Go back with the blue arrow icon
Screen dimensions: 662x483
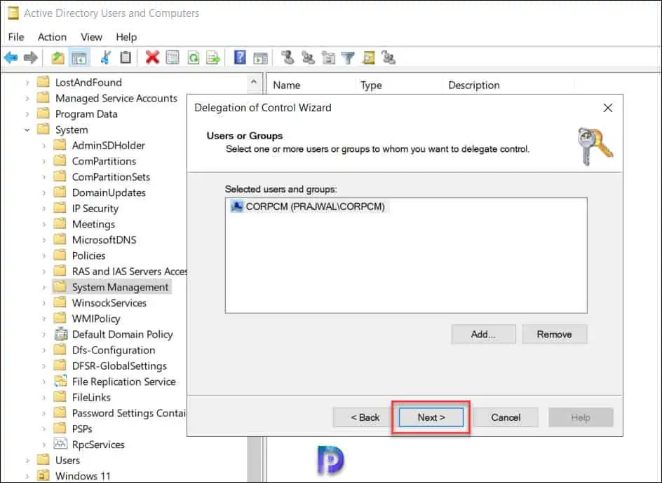pos(11,57)
